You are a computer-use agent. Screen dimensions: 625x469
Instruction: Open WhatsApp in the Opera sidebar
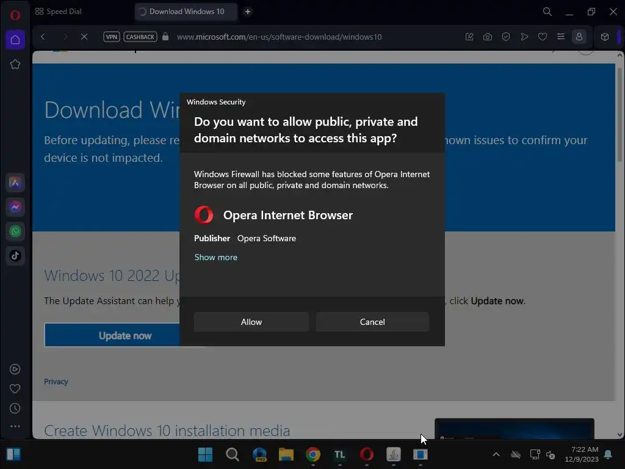pyautogui.click(x=15, y=231)
